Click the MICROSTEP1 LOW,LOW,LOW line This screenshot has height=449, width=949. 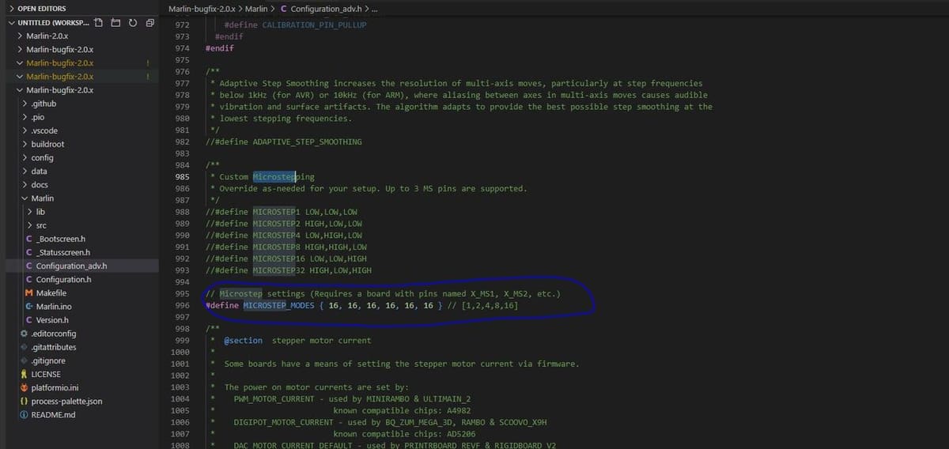click(x=281, y=212)
